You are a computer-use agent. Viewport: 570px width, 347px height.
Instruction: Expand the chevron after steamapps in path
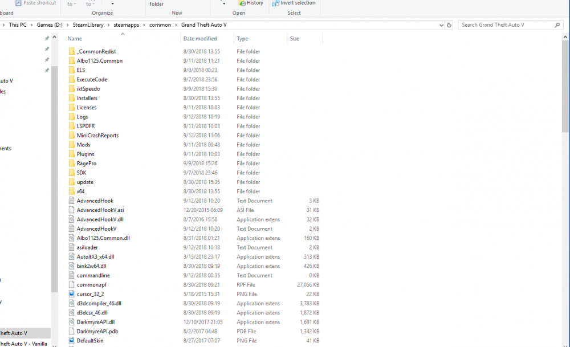point(144,25)
